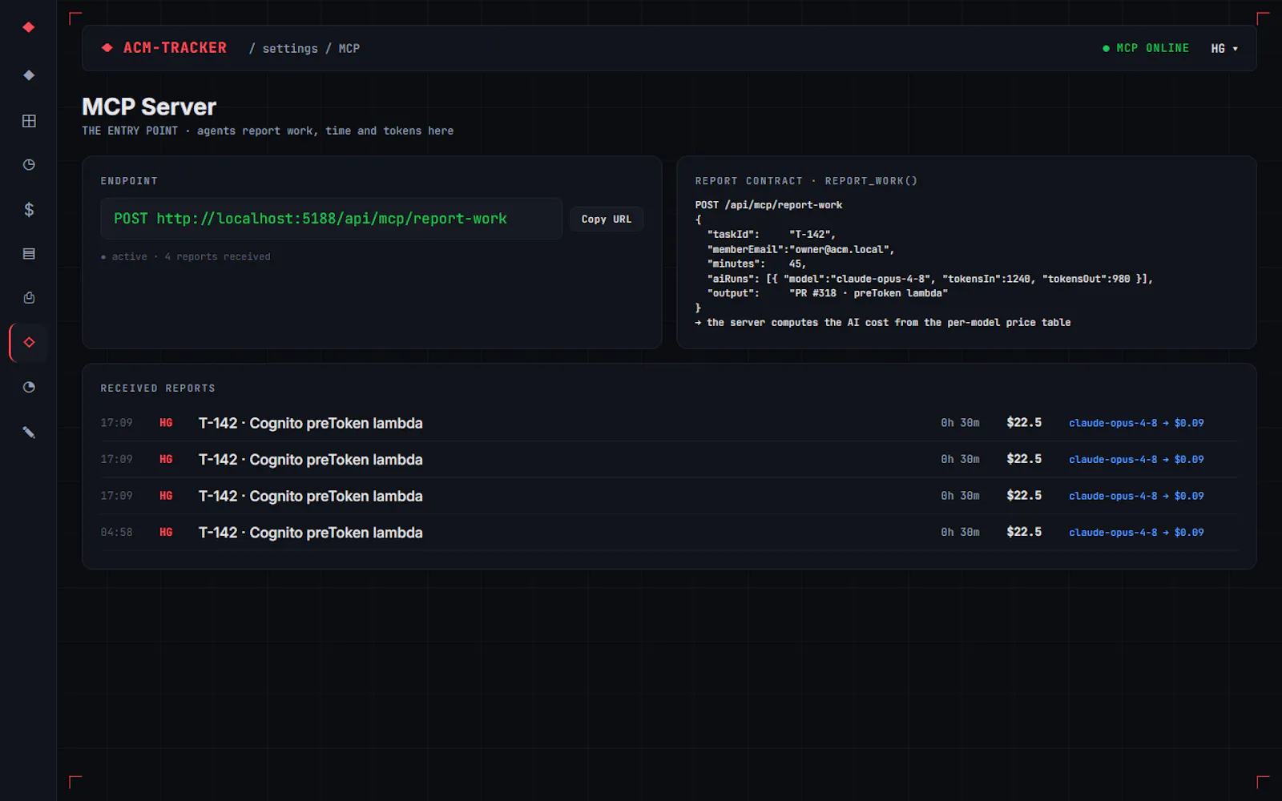Open the HG user dropdown menu
This screenshot has width=1282, height=801.
(1224, 49)
